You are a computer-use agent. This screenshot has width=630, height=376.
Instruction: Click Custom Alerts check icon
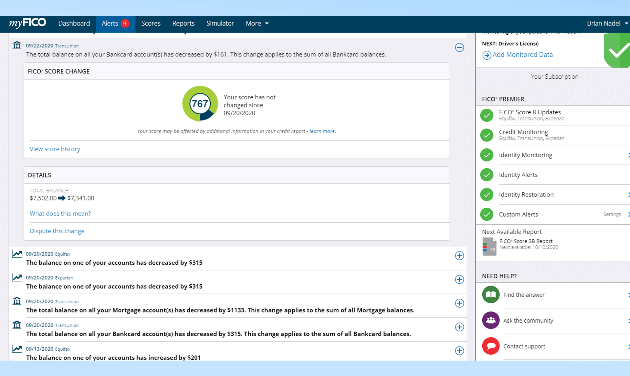point(487,215)
